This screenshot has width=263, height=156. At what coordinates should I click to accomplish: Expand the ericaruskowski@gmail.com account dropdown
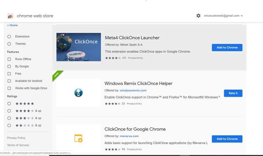[223, 16]
